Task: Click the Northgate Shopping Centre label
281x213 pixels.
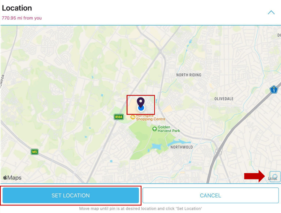Action: point(151,117)
